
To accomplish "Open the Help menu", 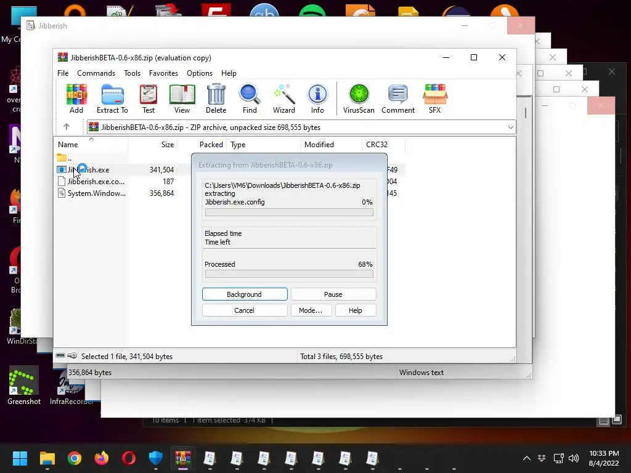I will (x=229, y=73).
